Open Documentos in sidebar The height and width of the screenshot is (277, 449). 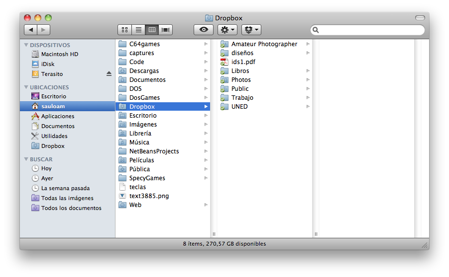pyautogui.click(x=68, y=126)
